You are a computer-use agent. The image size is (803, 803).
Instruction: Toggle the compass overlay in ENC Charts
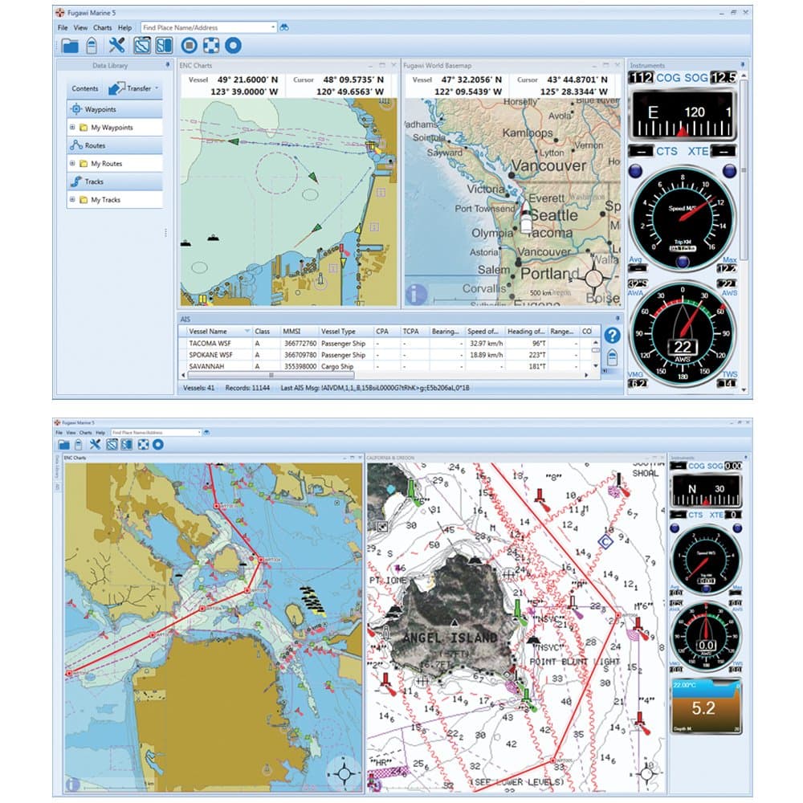tap(344, 773)
